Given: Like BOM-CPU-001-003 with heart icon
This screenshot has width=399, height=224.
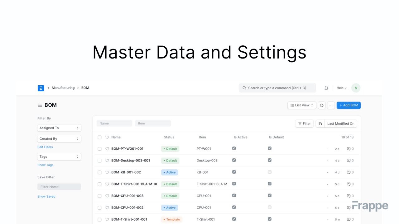Looking at the screenshot, I should coord(107,196).
